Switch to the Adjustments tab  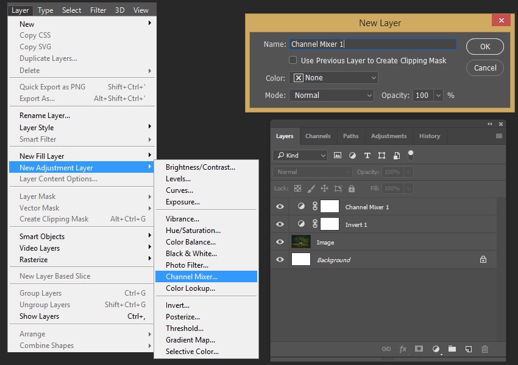[389, 136]
